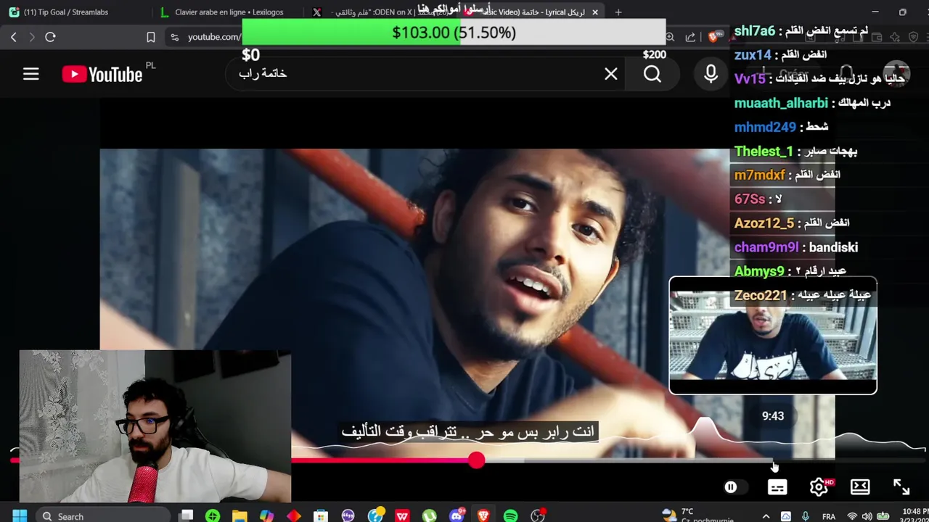
Task: Expand the system tray hidden icons chevron
Action: point(766,516)
